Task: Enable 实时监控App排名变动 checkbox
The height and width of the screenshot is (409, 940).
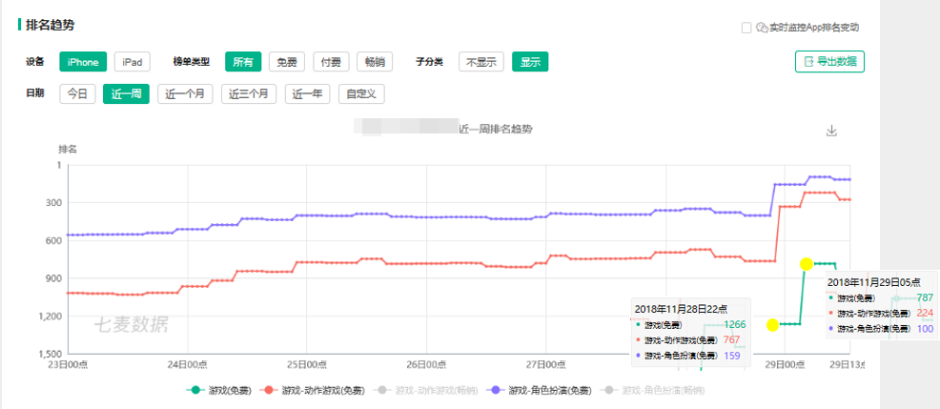Action: (746, 28)
